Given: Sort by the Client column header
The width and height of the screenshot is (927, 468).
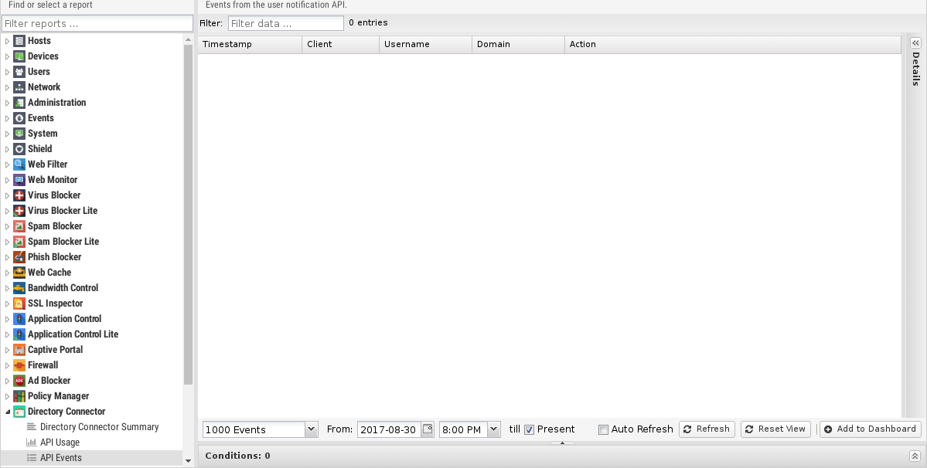Looking at the screenshot, I should [340, 44].
